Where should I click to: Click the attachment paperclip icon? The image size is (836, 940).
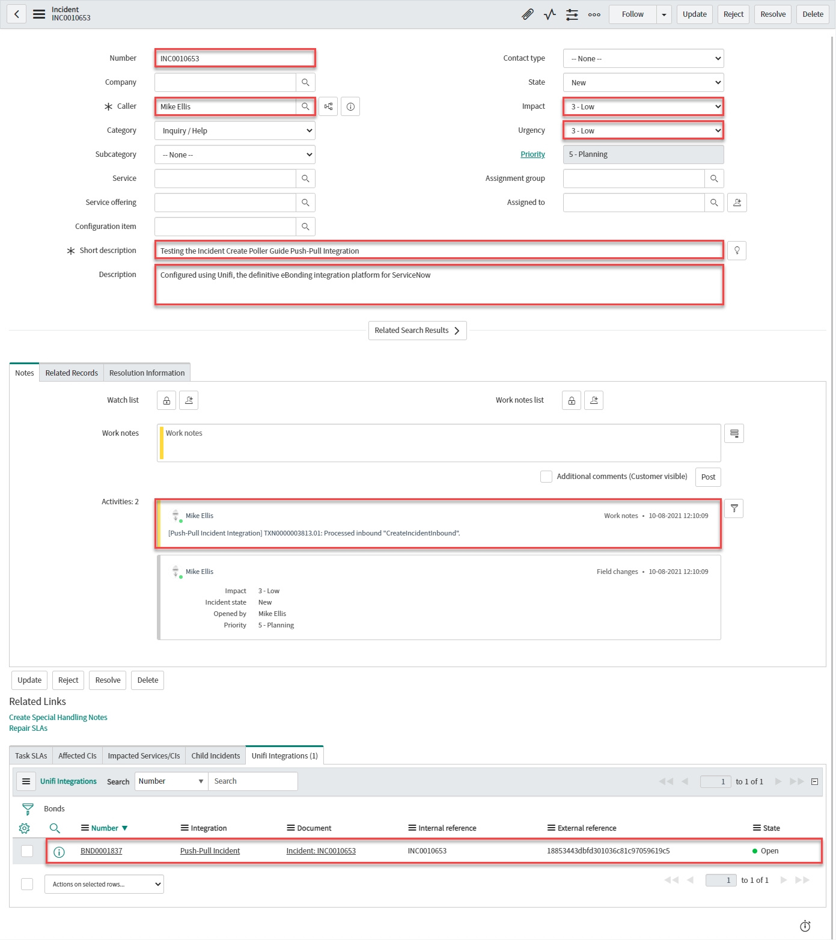click(x=527, y=14)
